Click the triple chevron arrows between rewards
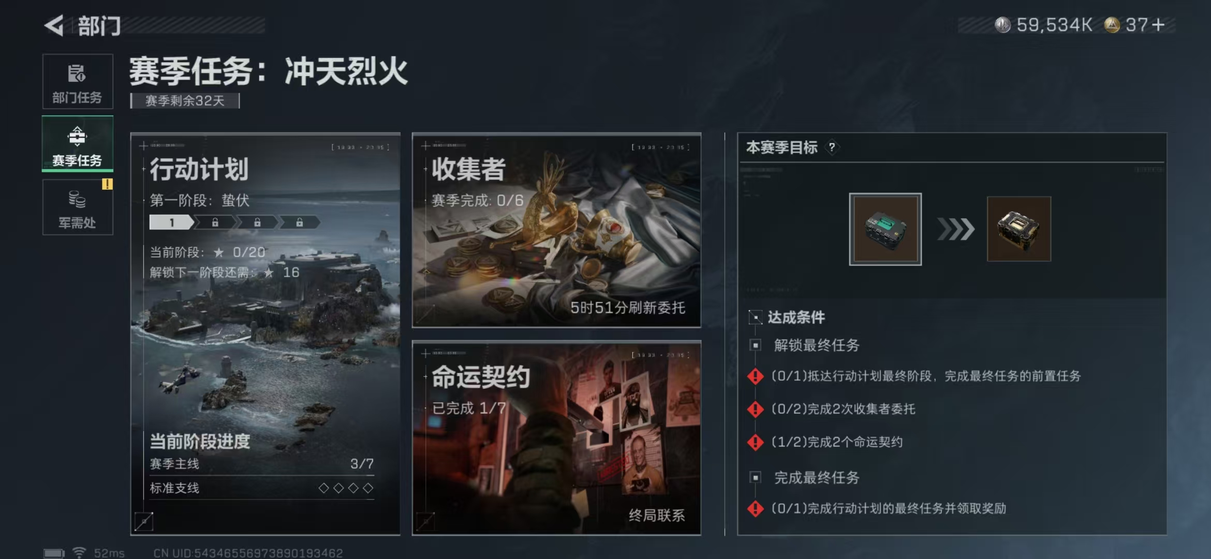Image resolution: width=1211 pixels, height=559 pixels. point(955,229)
